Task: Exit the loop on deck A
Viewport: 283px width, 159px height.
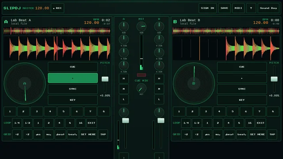Action: [92, 123]
